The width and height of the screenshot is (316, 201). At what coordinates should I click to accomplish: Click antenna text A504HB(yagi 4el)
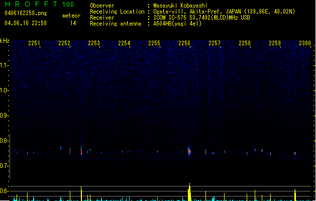pos(177,24)
